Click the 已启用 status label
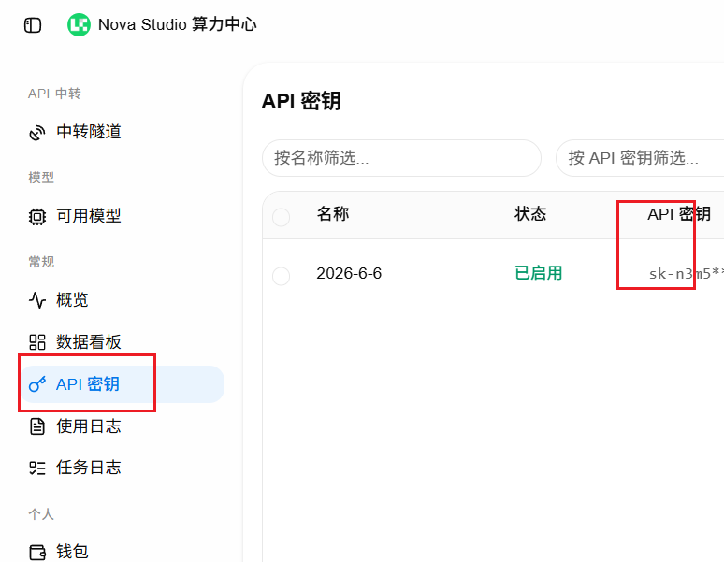The image size is (724, 562). click(x=539, y=273)
